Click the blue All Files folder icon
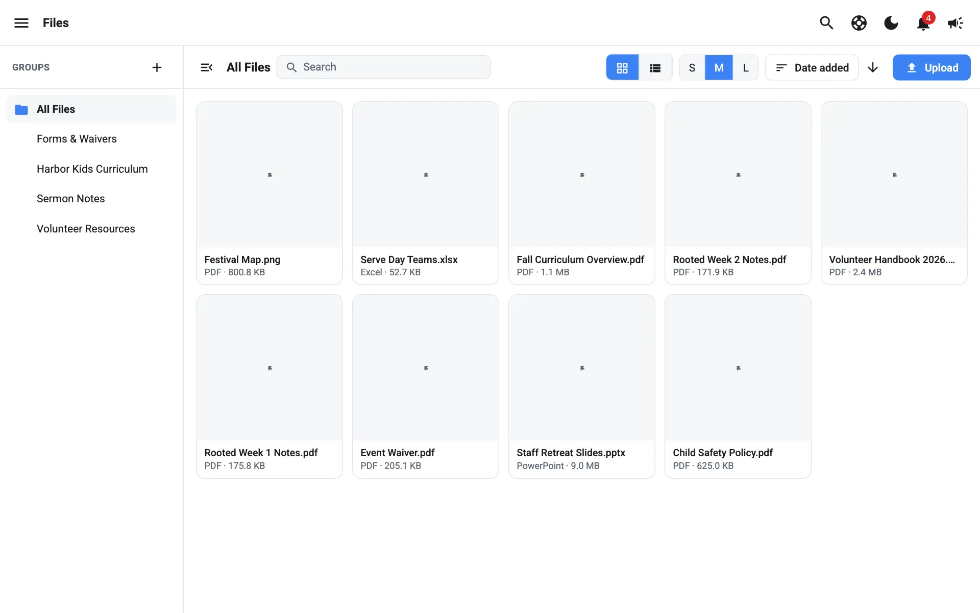This screenshot has width=980, height=613. (x=21, y=109)
